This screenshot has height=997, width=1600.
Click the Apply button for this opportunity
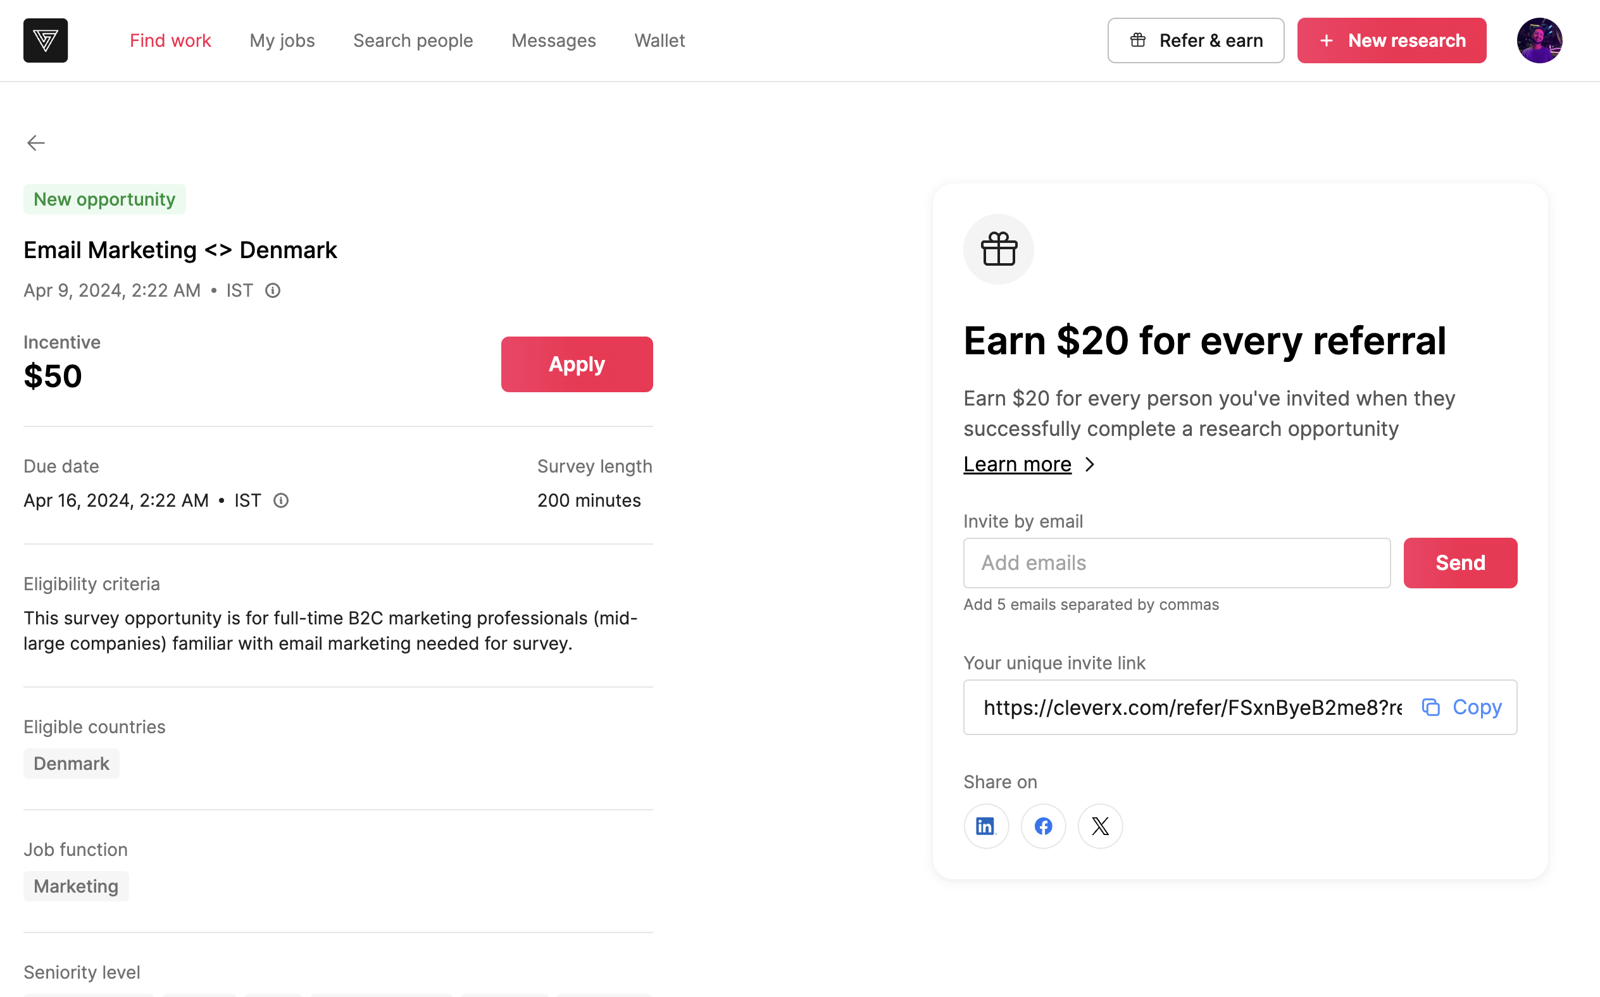point(577,364)
